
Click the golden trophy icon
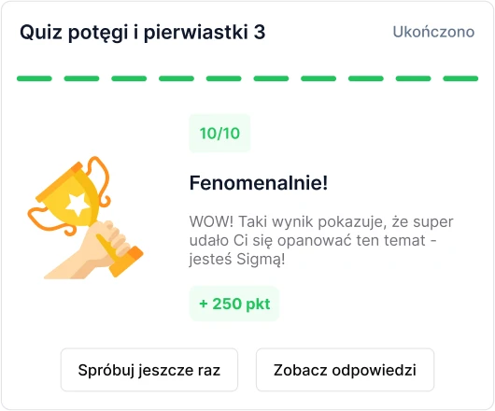tap(85, 218)
